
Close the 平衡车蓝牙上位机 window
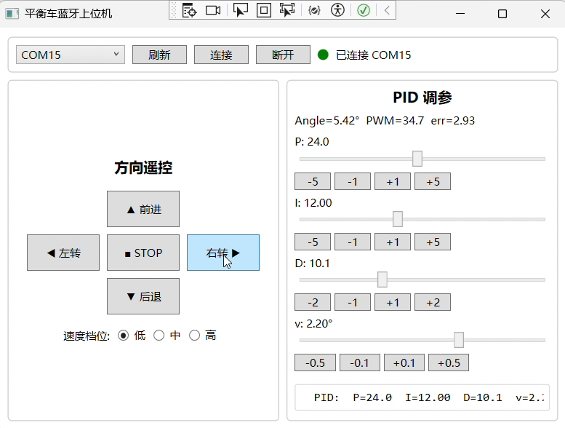pyautogui.click(x=545, y=14)
